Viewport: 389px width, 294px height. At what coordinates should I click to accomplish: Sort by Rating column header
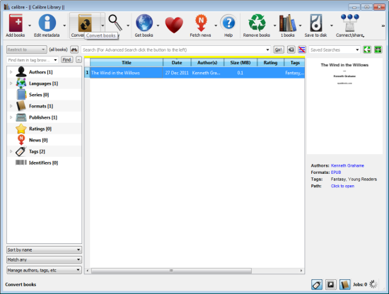click(x=270, y=62)
